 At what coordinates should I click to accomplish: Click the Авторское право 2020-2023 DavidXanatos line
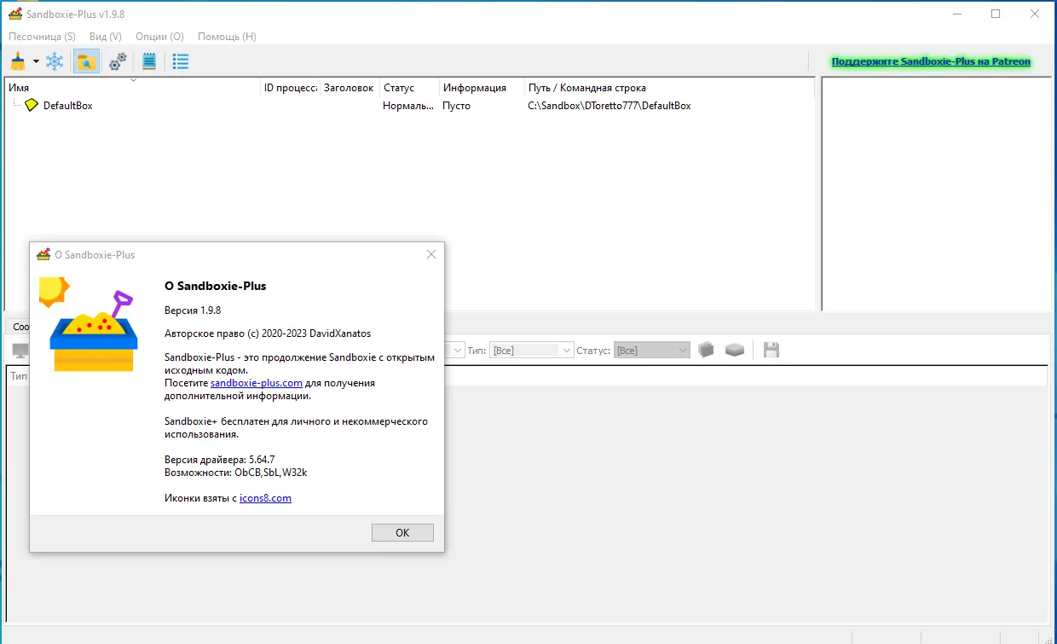tap(268, 334)
